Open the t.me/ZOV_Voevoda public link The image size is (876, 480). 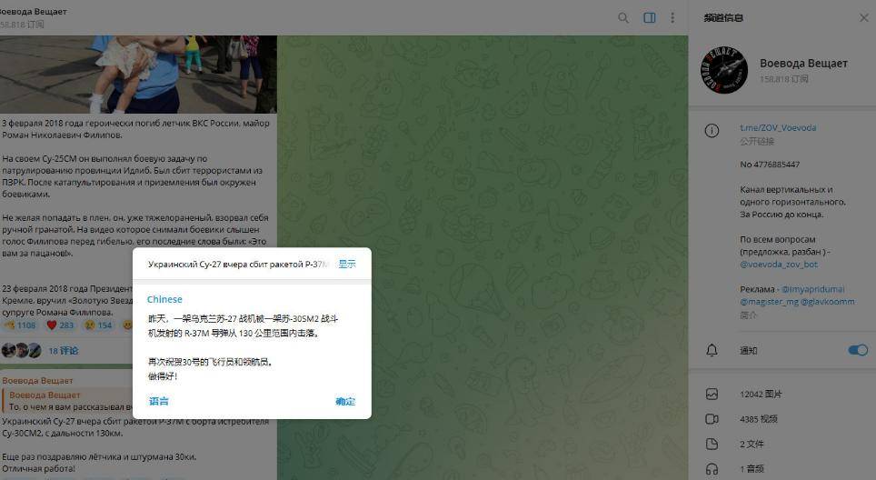click(778, 128)
